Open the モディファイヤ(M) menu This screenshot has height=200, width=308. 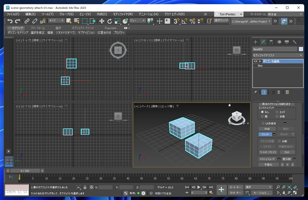(123, 14)
